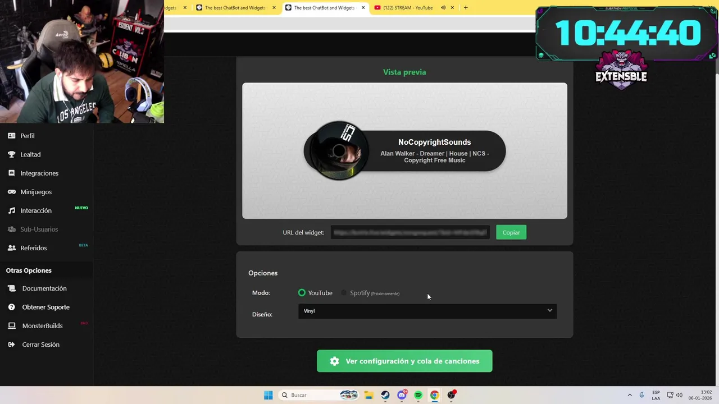This screenshot has width=719, height=404.
Task: Click the Otras Opciones section label
Action: (29, 270)
